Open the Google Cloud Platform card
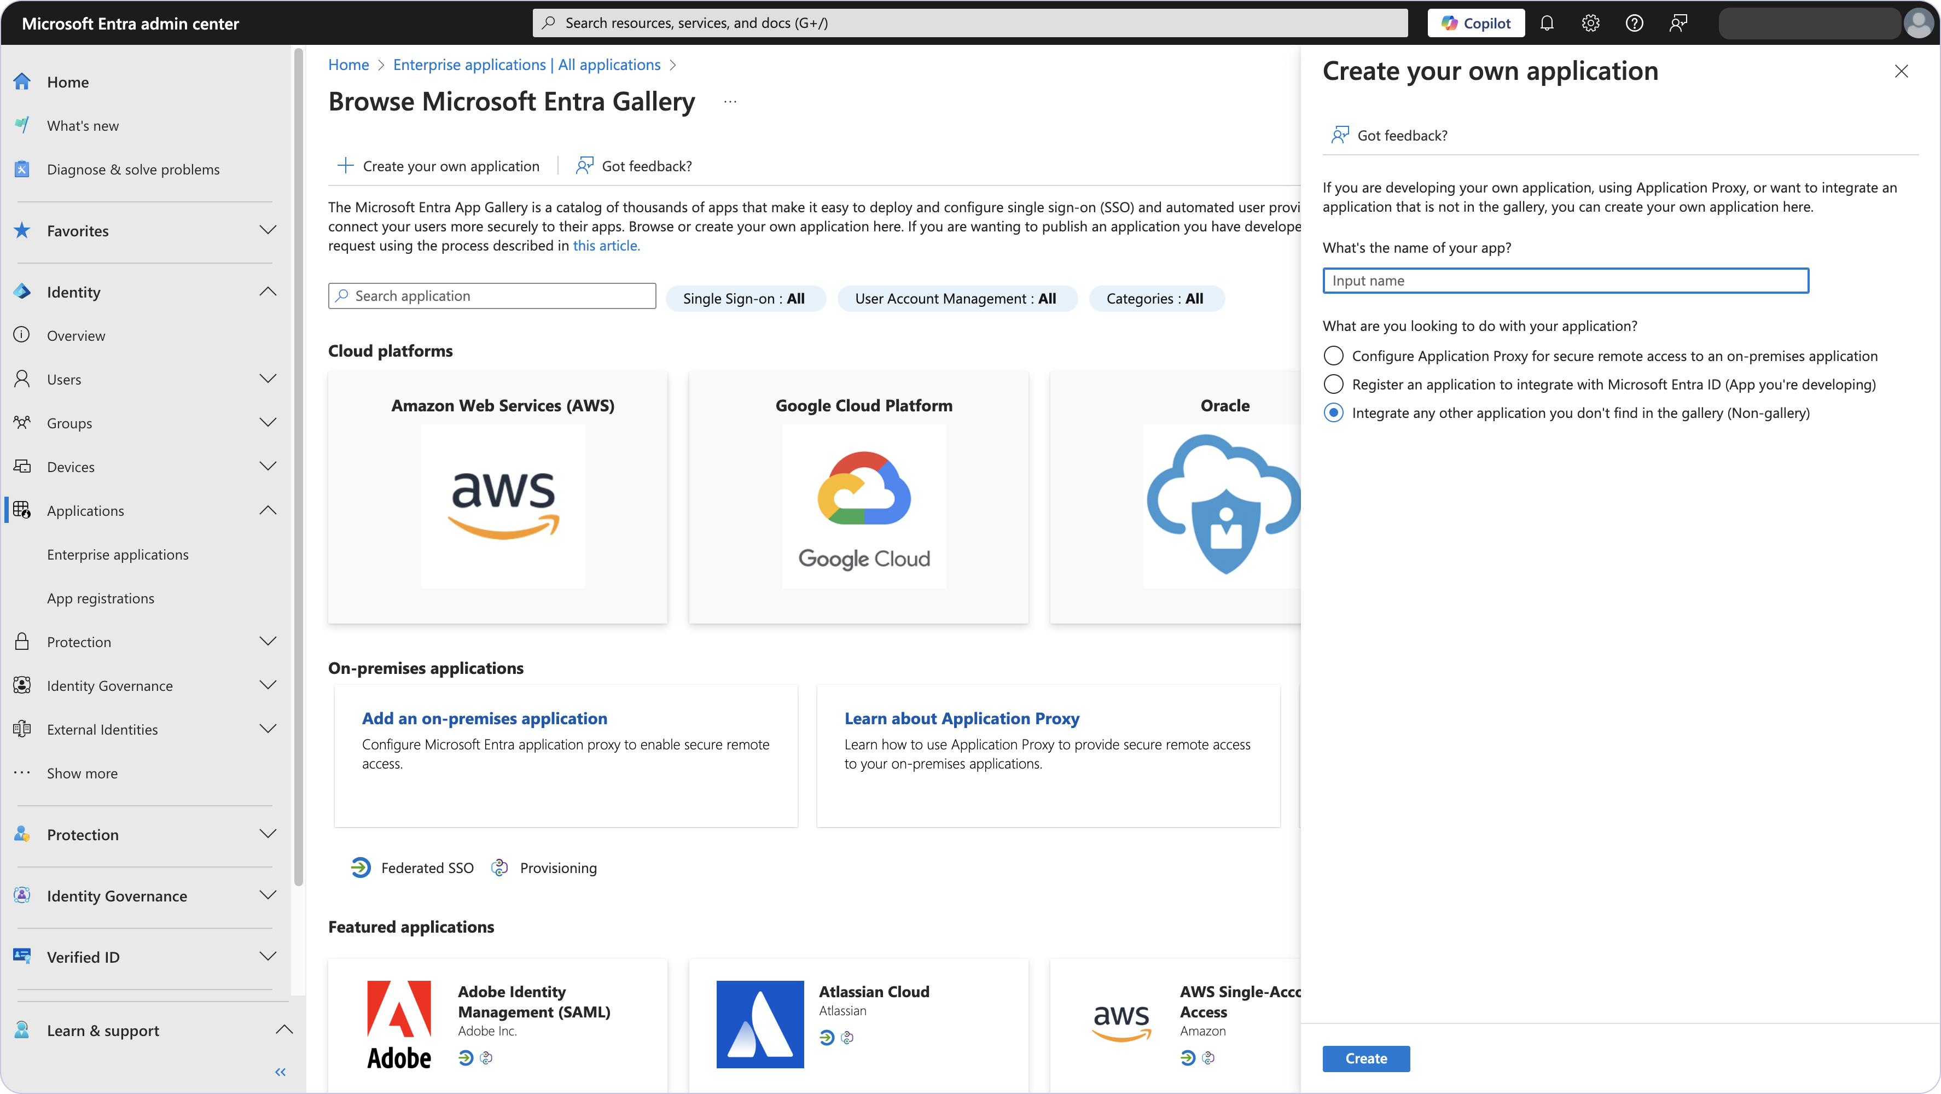1941x1094 pixels. (859, 497)
